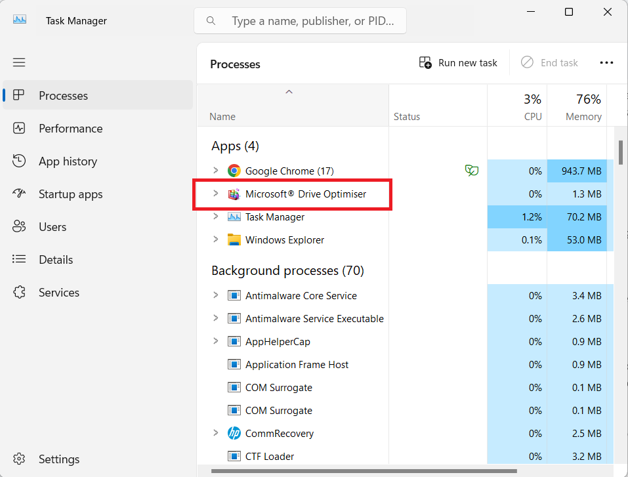This screenshot has height=477, width=628.
Task: Expand the Antimalware Core Service entry
Action: pos(215,295)
